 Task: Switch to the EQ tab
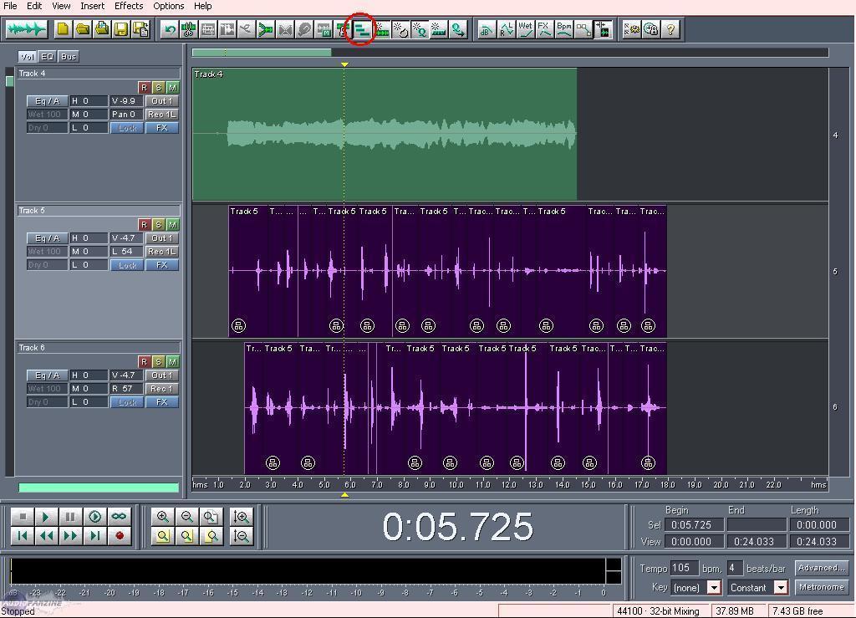[x=48, y=56]
